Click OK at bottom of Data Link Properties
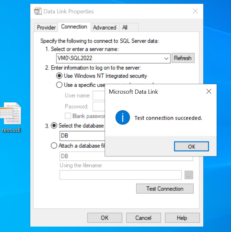This screenshot has height=232, width=231. [105, 218]
